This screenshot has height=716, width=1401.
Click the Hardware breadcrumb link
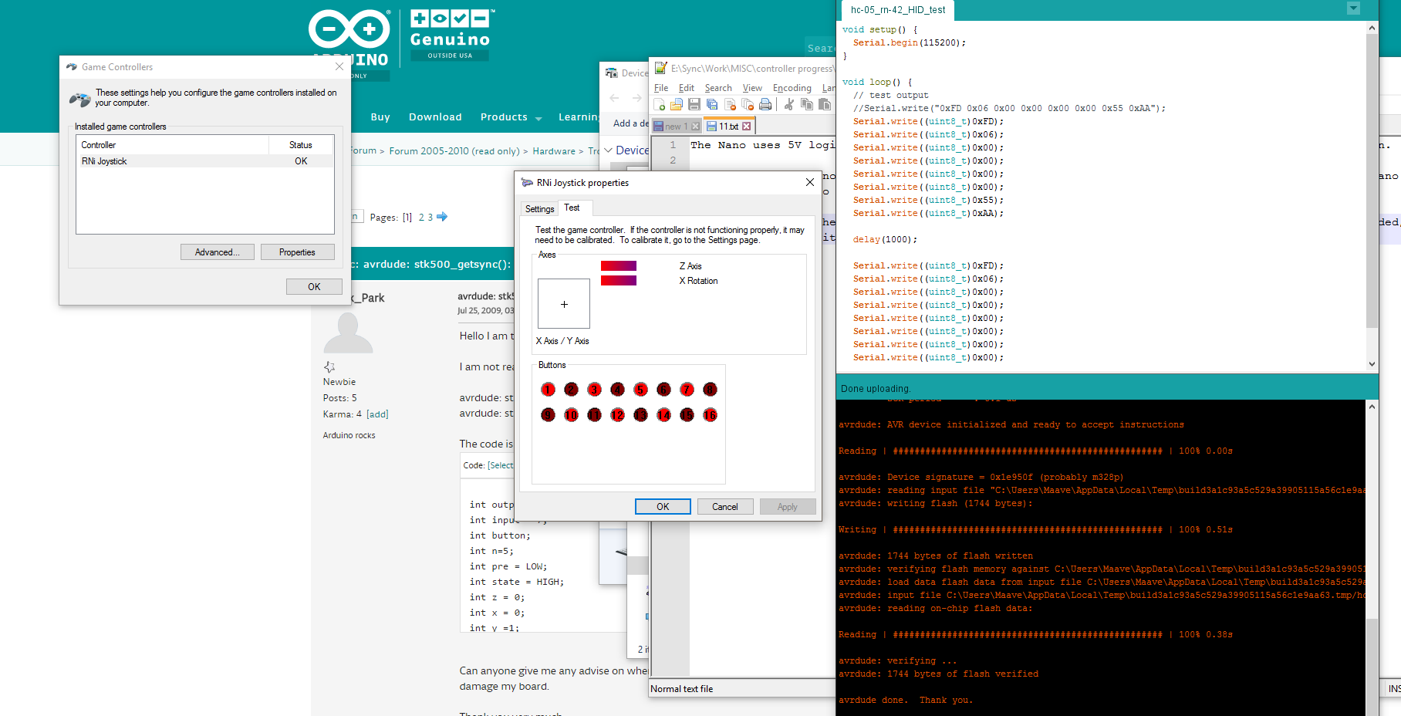(x=554, y=151)
